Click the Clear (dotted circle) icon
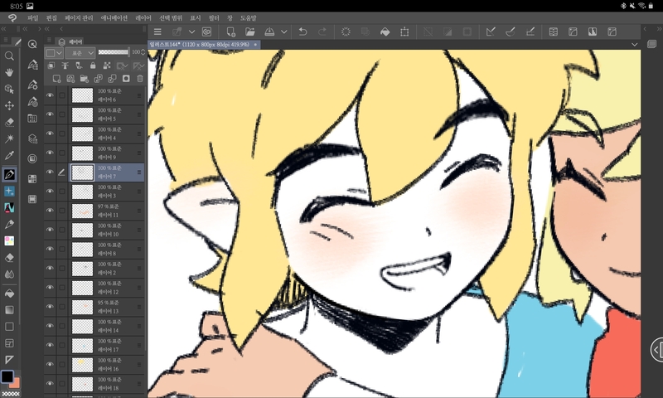Viewport: 663px width, 398px height. point(346,32)
